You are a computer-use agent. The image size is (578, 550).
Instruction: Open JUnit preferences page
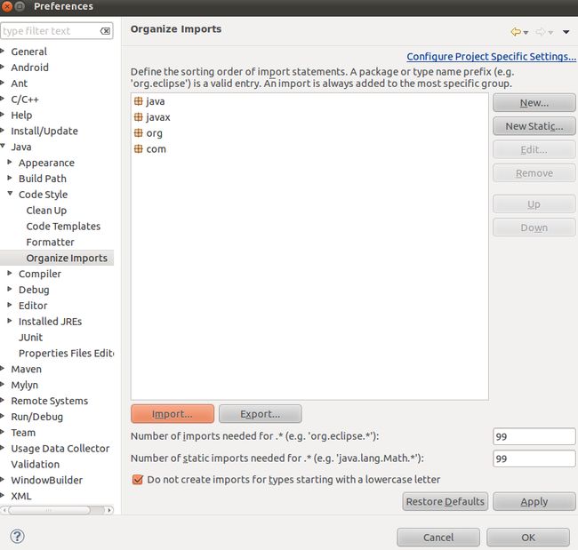coord(30,337)
